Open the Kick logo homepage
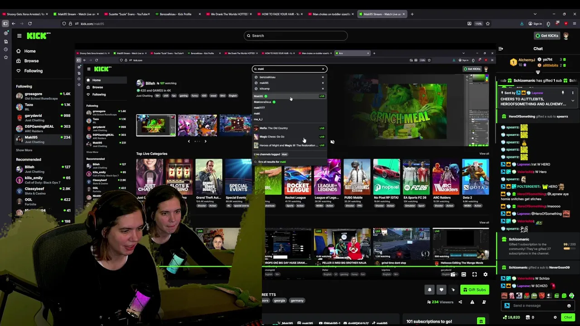Viewport: 580px width, 326px height. 36,36
